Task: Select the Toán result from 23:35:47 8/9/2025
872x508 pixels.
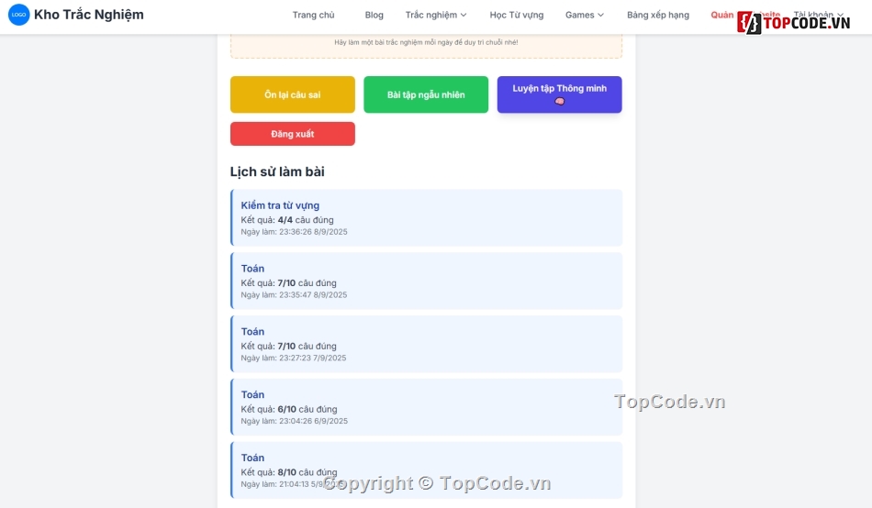Action: coord(427,281)
